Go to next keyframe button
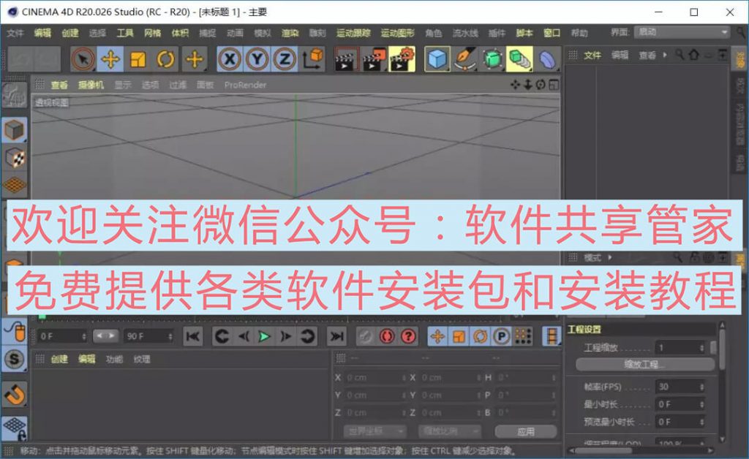 point(306,336)
